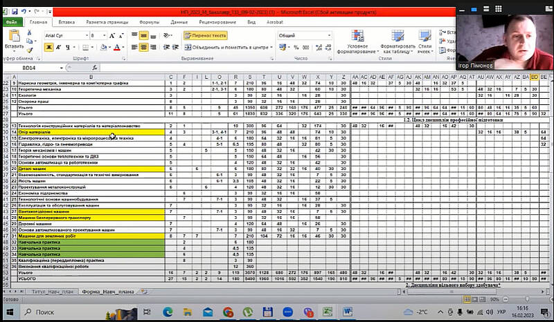Open the Arial Cyr font name dropdown
554x322 pixels.
[87, 36]
